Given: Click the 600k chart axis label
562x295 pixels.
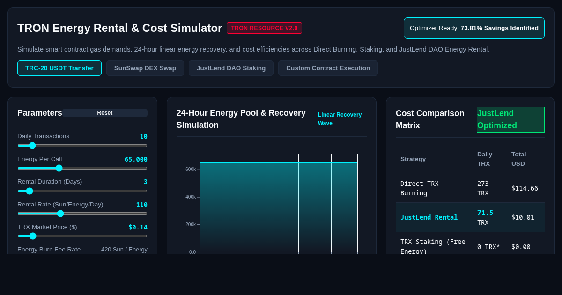Looking at the screenshot, I should point(191,170).
